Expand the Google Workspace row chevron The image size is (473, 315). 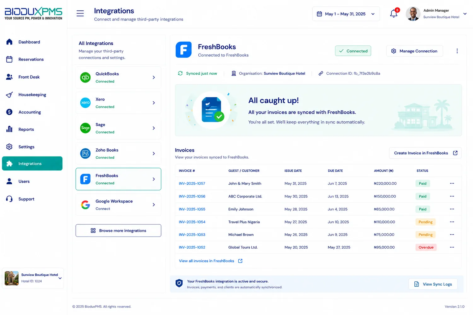pos(154,205)
